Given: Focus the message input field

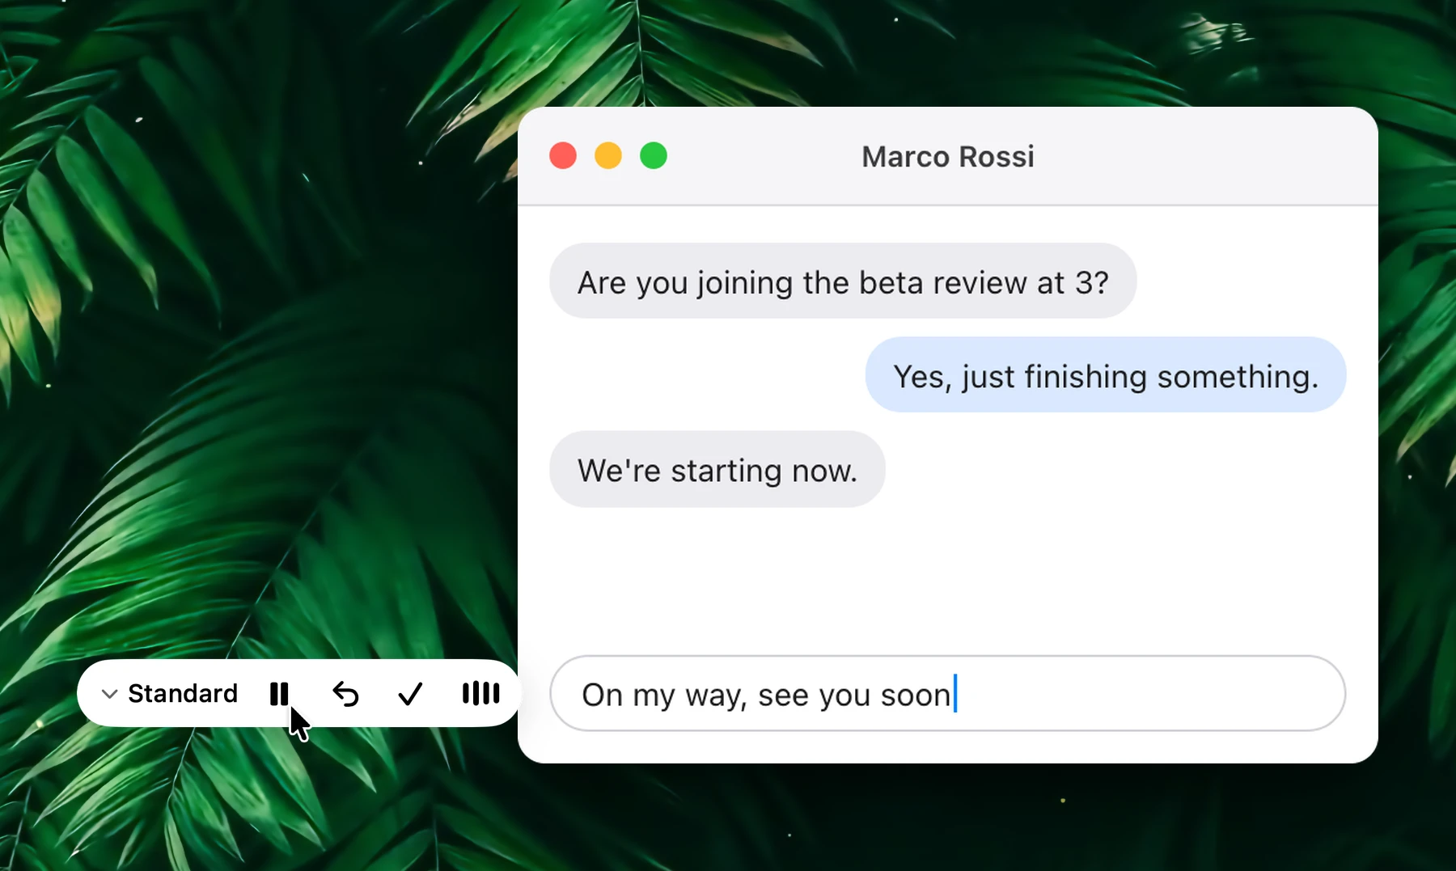Looking at the screenshot, I should coord(947,693).
